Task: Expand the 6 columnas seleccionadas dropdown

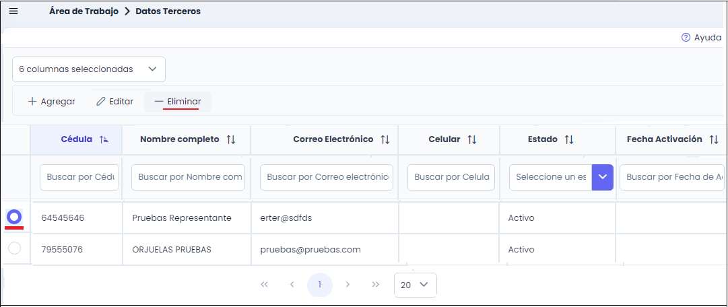Action: click(88, 69)
